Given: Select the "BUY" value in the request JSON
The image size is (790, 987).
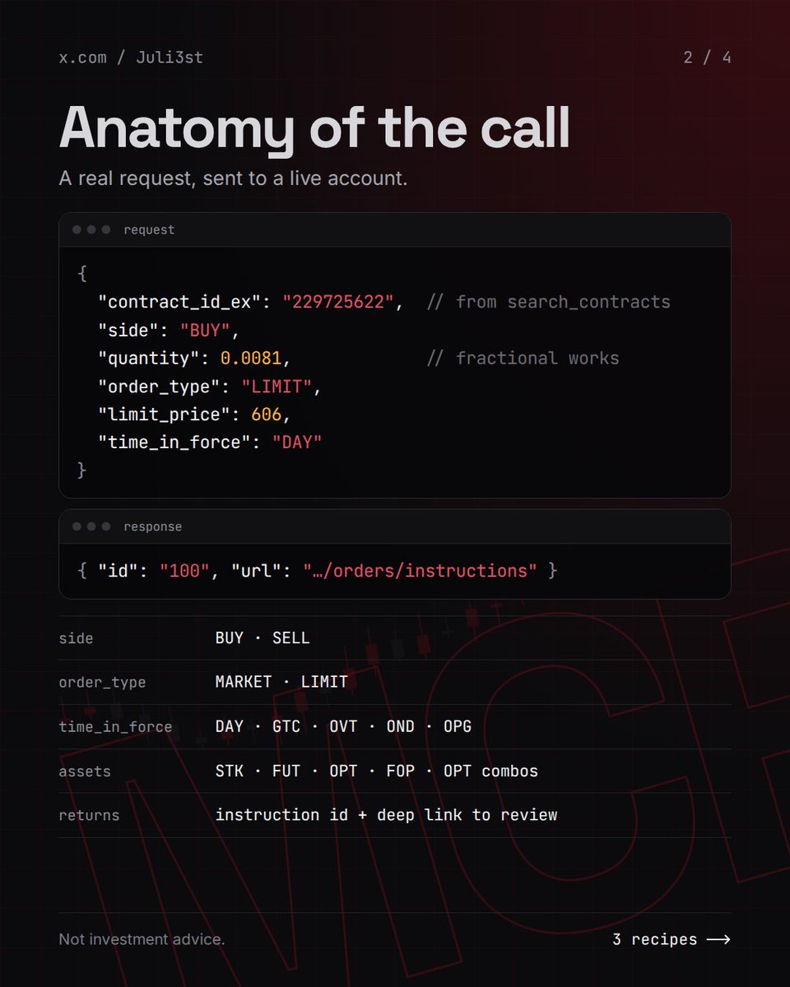Looking at the screenshot, I should (205, 330).
